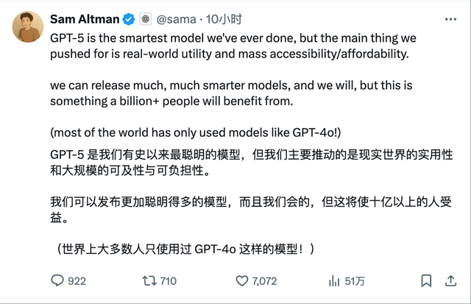
Task: Like the tweet with heart icon
Action: pos(242,280)
